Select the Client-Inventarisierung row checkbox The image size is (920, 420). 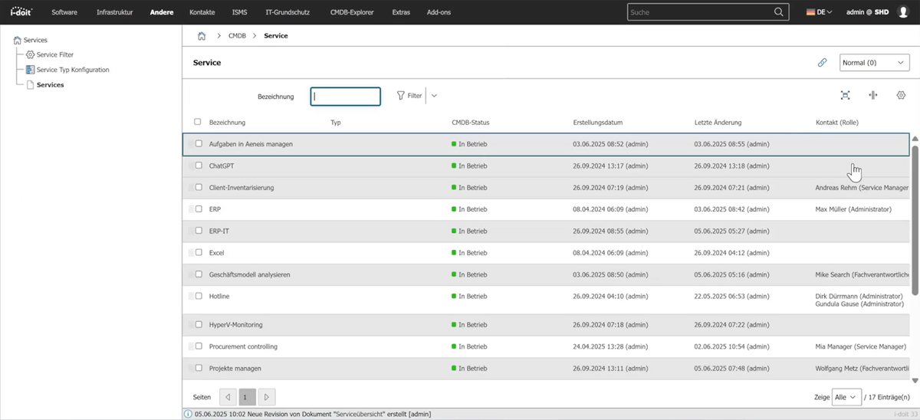199,187
